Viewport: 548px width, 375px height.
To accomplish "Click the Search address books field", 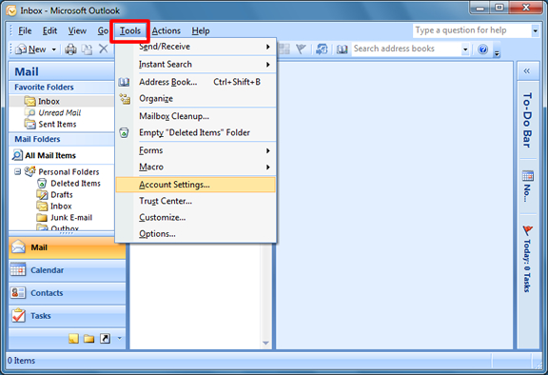I will (406, 49).
